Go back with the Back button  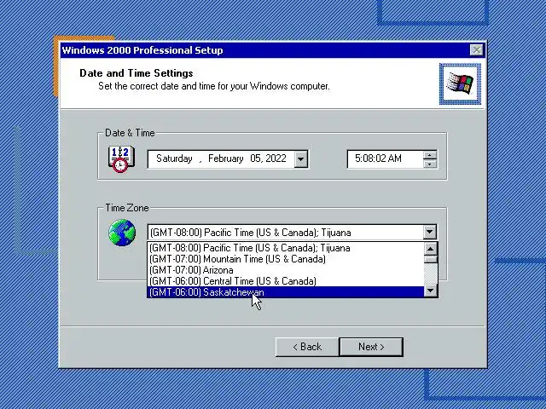pyautogui.click(x=307, y=347)
